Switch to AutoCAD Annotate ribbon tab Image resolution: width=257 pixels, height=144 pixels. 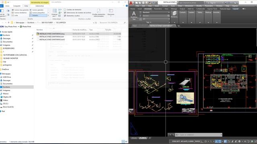(148, 9)
